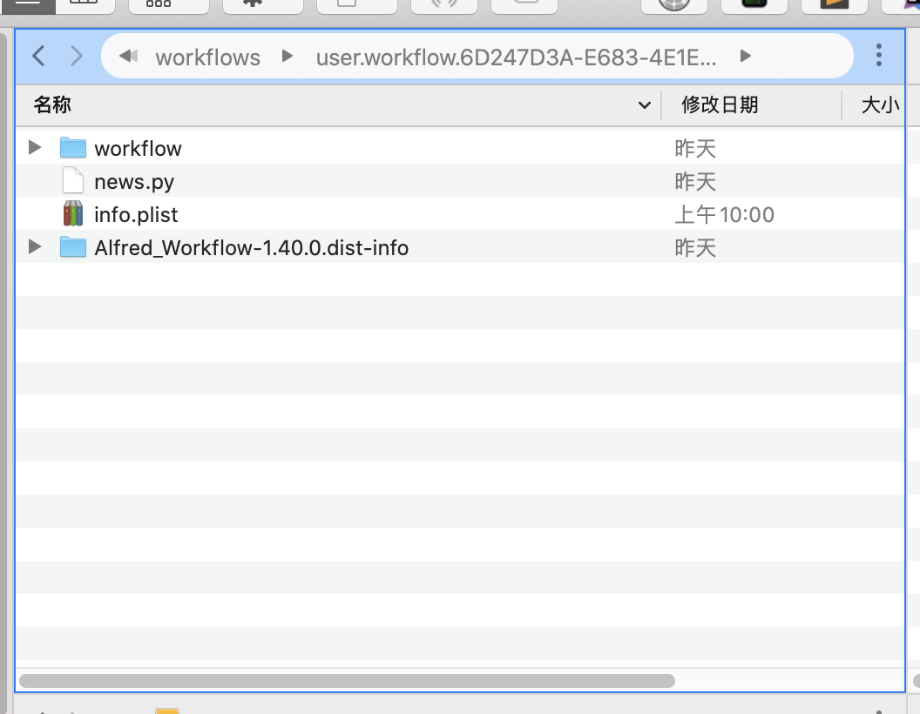This screenshot has width=920, height=714.
Task: Click the 昨天 date in the news.py row
Action: (695, 181)
